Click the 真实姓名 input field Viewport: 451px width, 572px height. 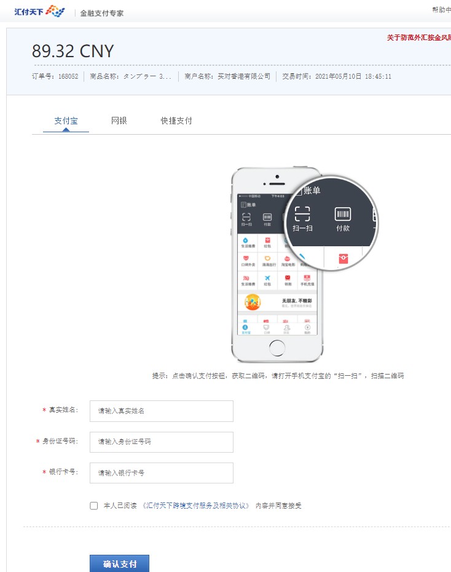(x=162, y=411)
